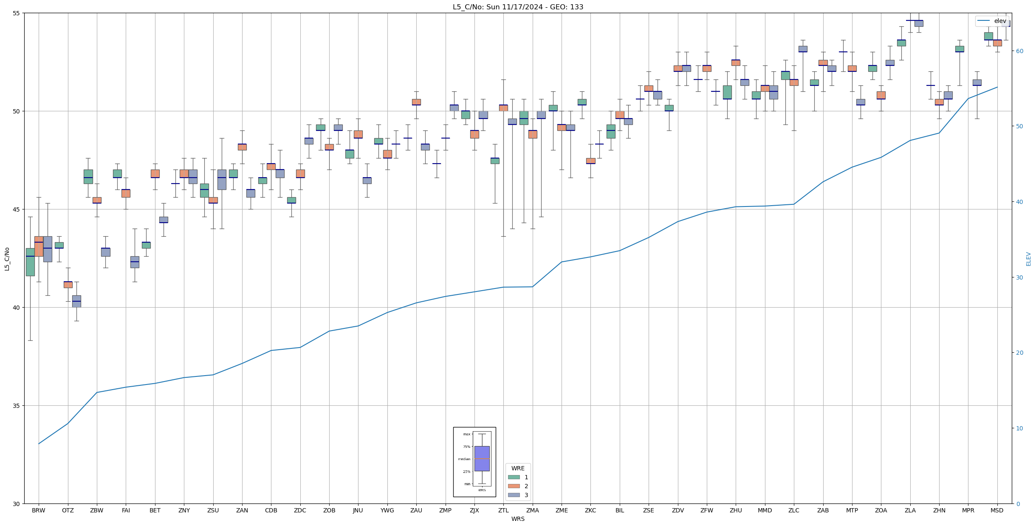Click the orange WRE 2 legend swatch
The image size is (1036, 526).
pyautogui.click(x=514, y=486)
